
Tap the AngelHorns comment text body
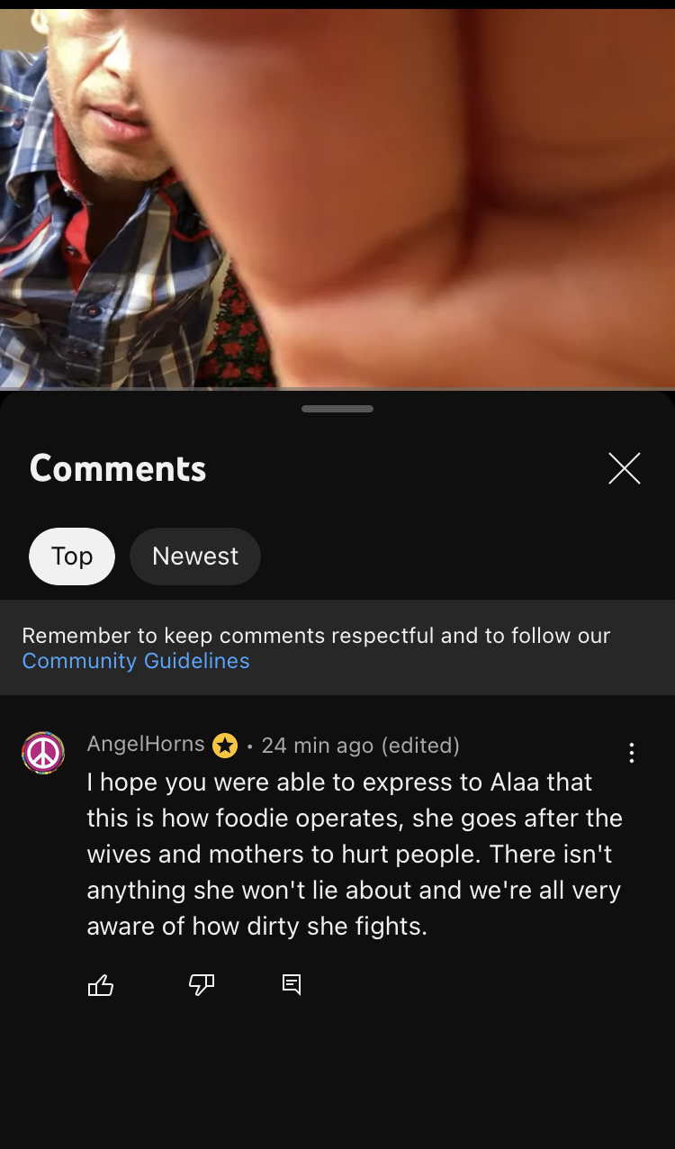pyautogui.click(x=355, y=854)
